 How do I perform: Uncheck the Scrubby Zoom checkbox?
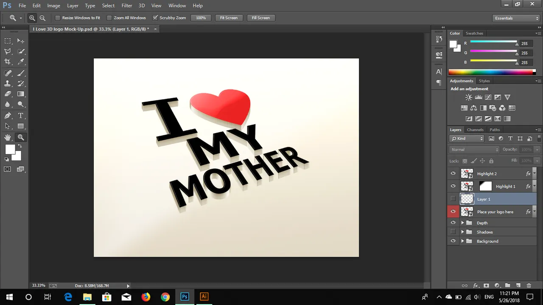tap(155, 18)
